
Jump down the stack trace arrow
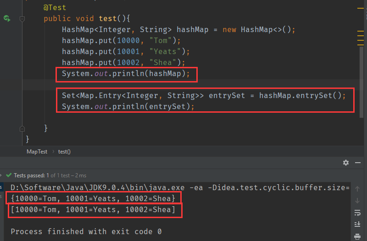pos(357,201)
